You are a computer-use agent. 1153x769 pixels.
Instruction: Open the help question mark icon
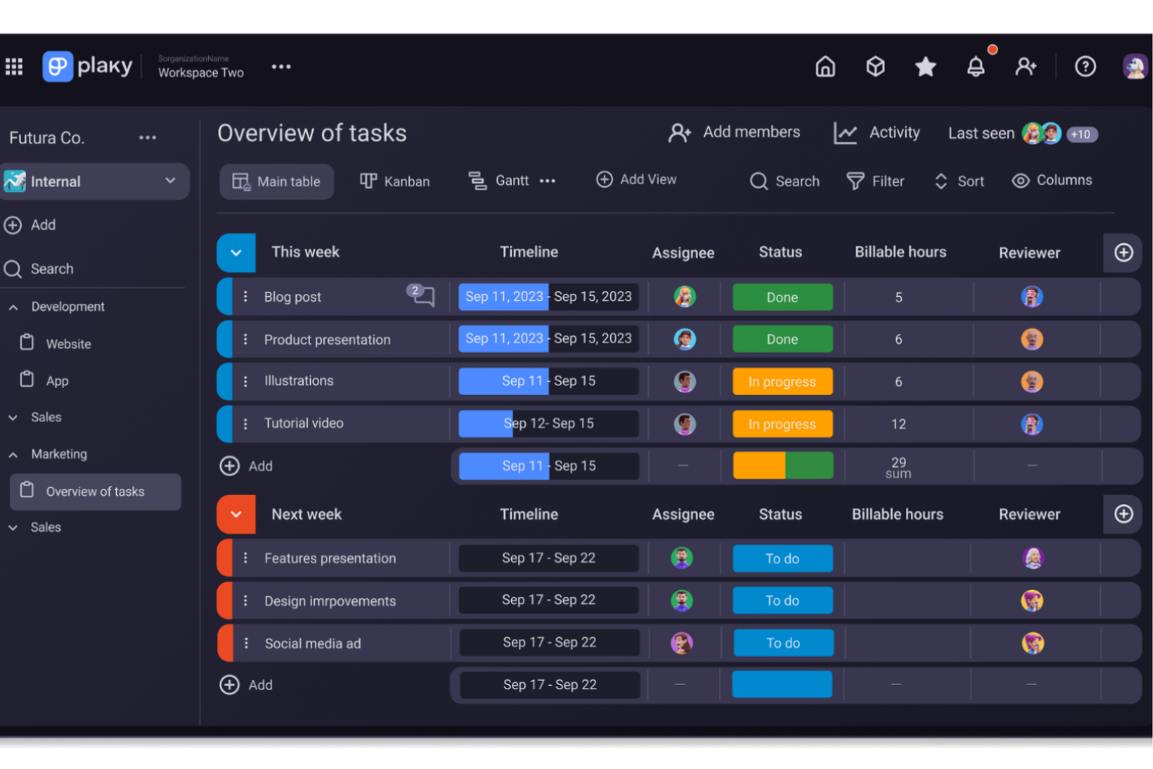click(1085, 67)
